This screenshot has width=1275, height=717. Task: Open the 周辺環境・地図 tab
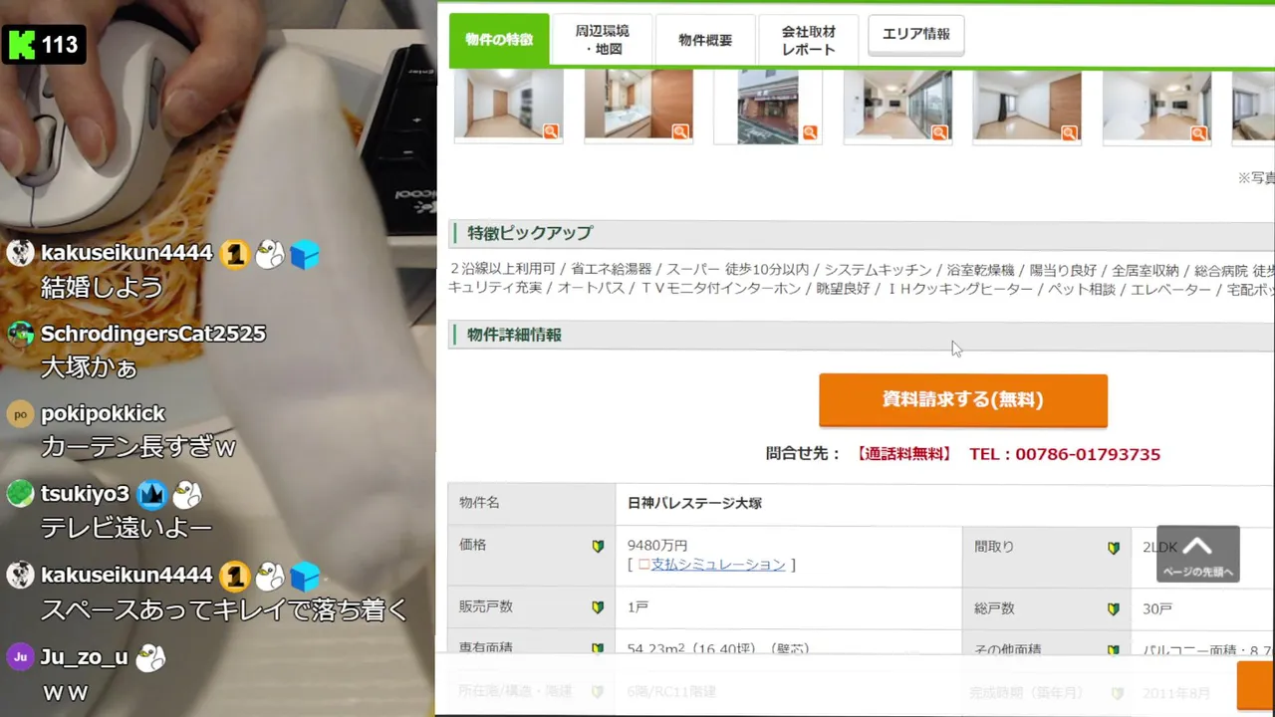[602, 40]
